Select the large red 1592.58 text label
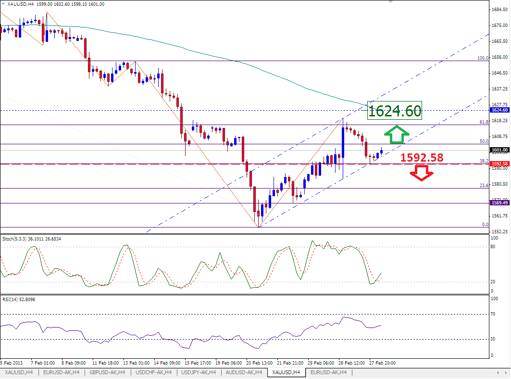Image resolution: width=511 pixels, height=379 pixels. click(422, 157)
